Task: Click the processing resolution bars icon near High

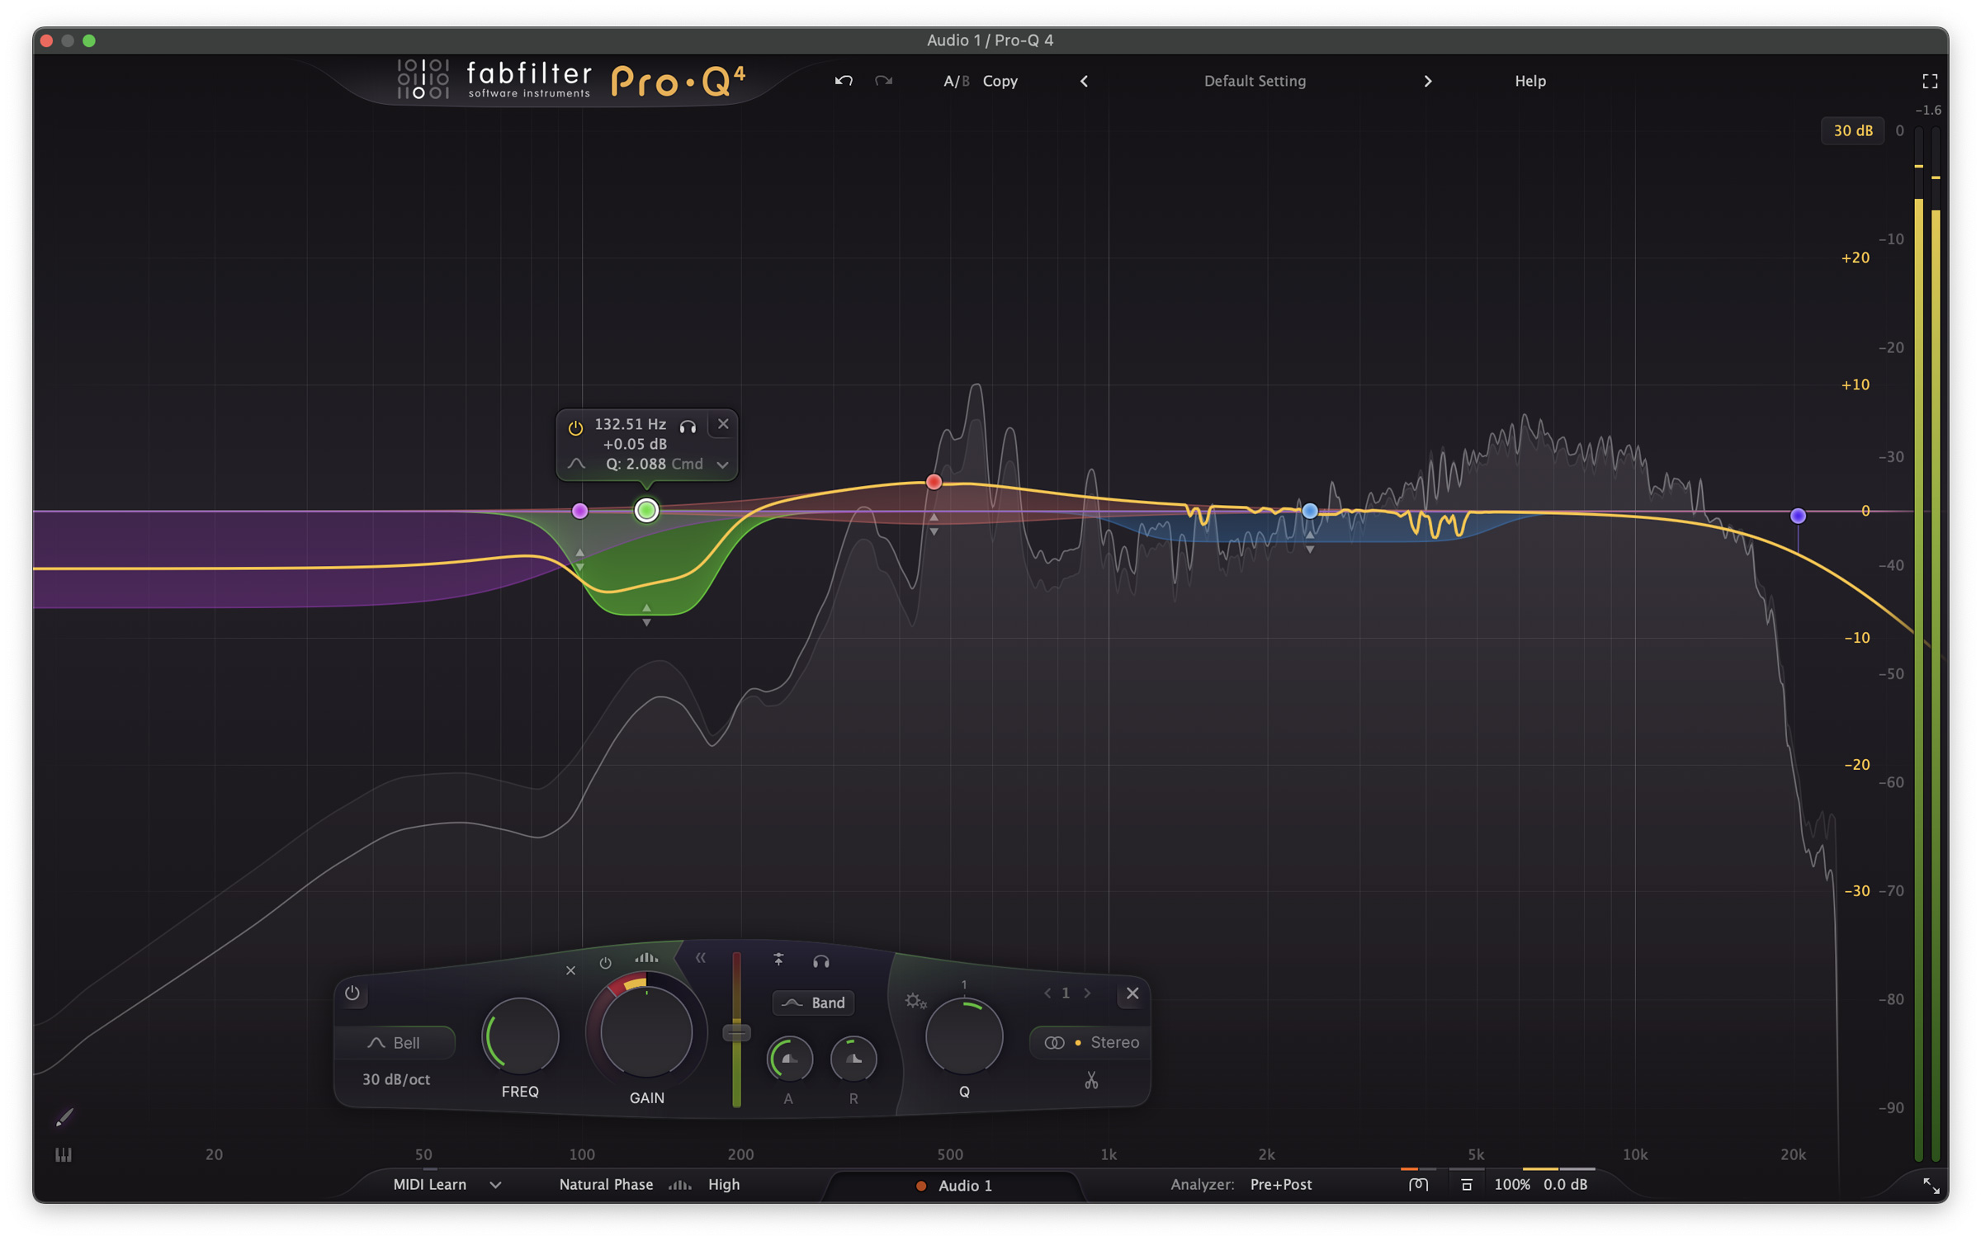Action: 679,1185
